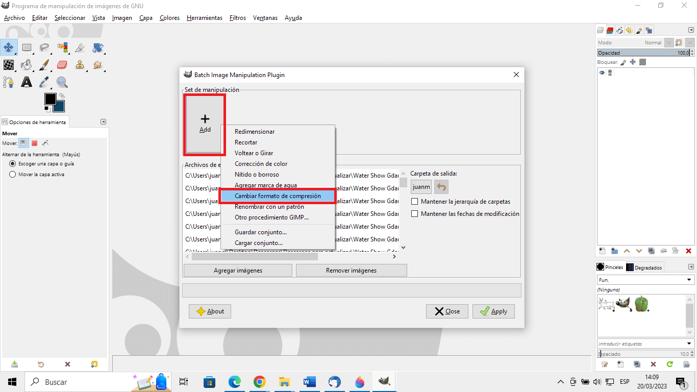The image size is (697, 392).
Task: Select the Clone stamp tool
Action: point(80,65)
